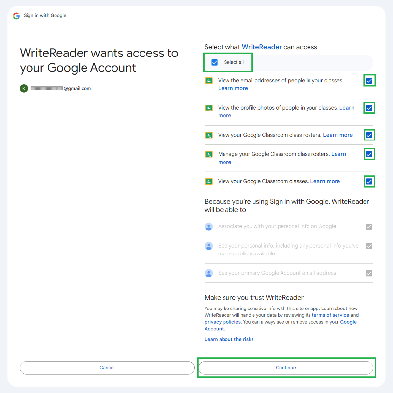The height and width of the screenshot is (393, 393).
Task: Open the Google Account link
Action: pyautogui.click(x=348, y=322)
